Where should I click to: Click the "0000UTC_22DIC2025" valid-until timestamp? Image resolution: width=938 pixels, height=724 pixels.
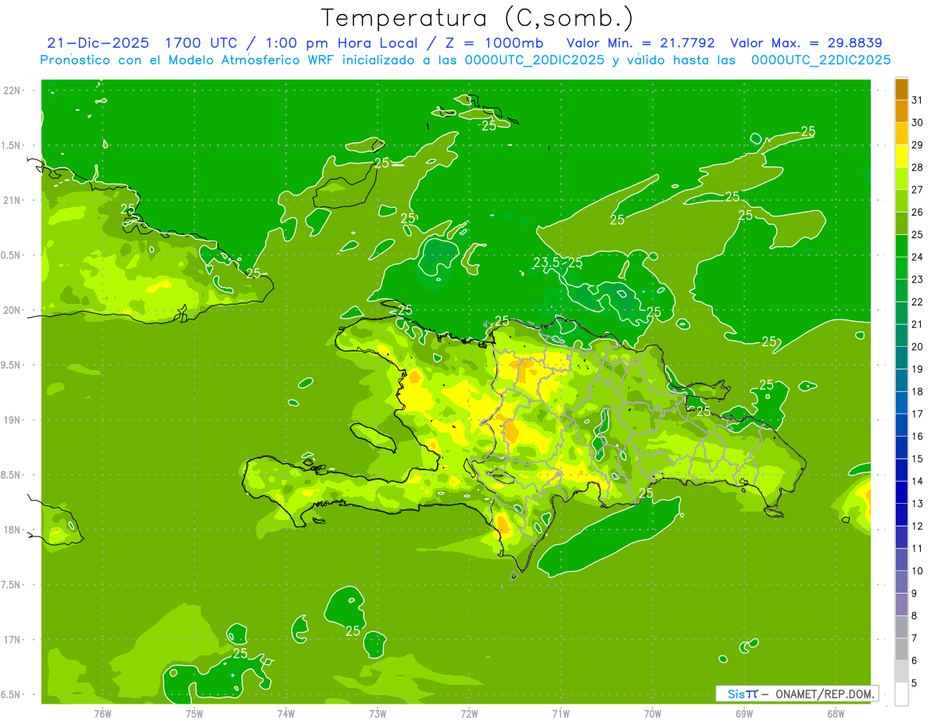pyautogui.click(x=821, y=60)
